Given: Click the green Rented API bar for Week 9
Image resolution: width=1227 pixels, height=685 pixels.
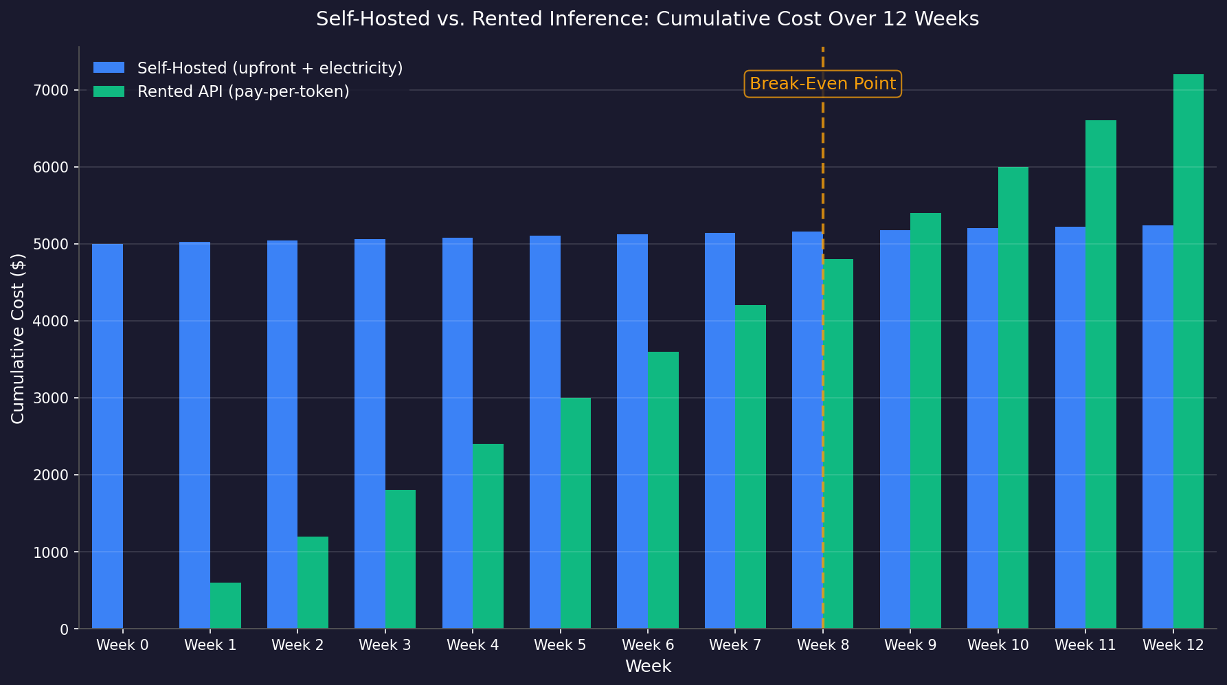Looking at the screenshot, I should pyautogui.click(x=925, y=421).
